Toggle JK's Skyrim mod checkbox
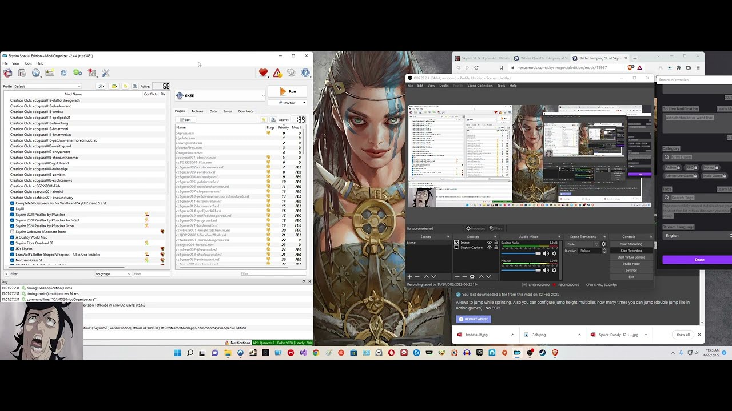Screen dimensions: 732x411 coord(12,249)
